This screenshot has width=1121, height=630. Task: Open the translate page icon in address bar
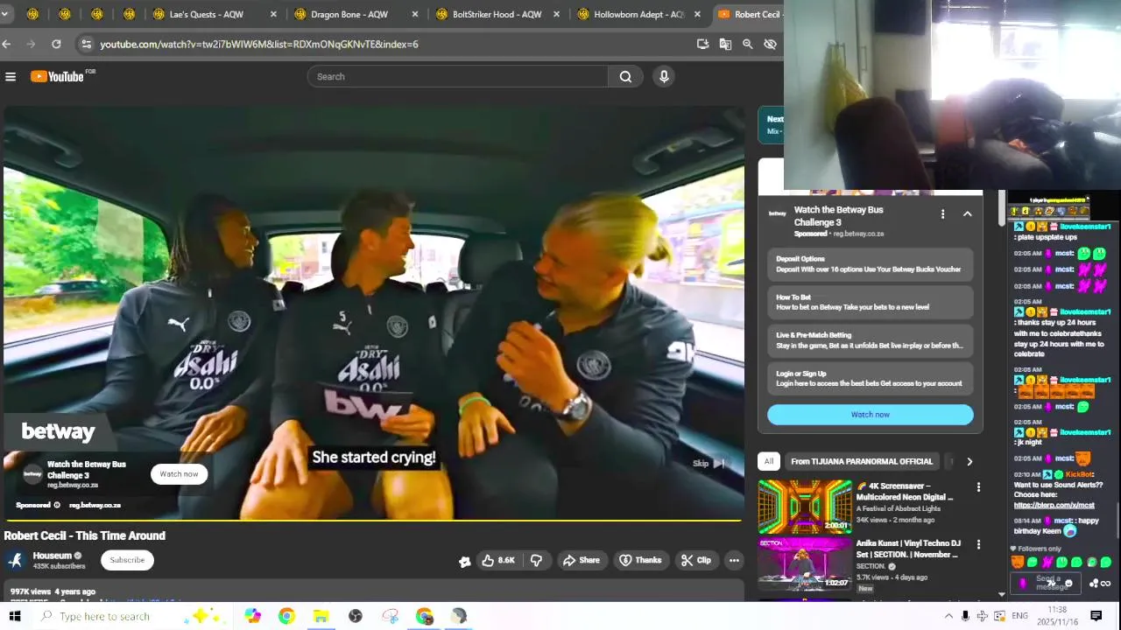pyautogui.click(x=725, y=44)
